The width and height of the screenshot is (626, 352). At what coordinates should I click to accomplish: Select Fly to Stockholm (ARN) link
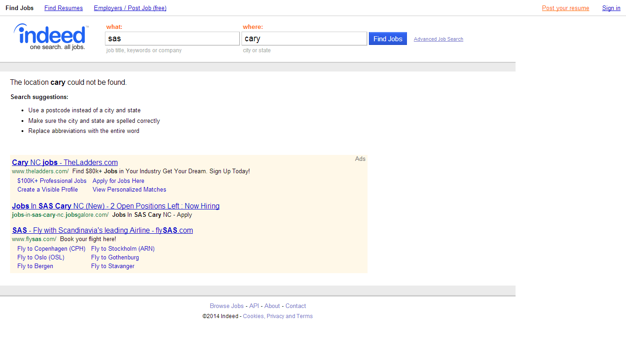(123, 249)
